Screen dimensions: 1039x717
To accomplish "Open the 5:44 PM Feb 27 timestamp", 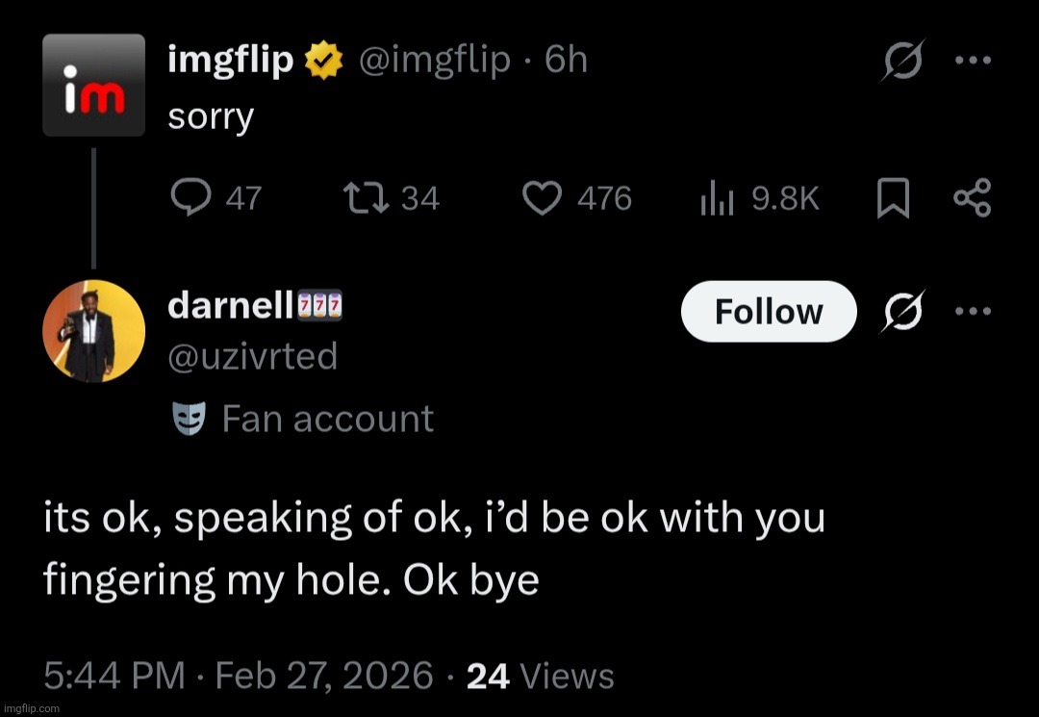I will pos(238,676).
